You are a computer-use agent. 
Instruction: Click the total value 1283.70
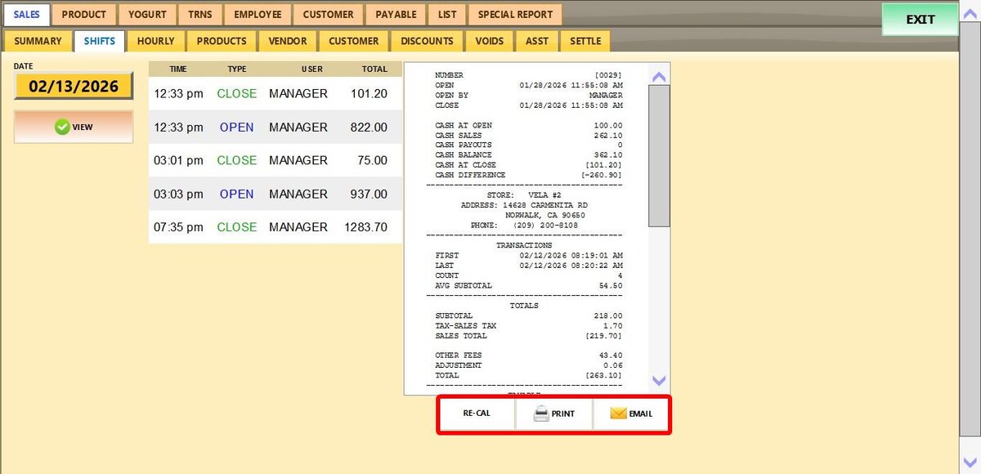click(365, 227)
